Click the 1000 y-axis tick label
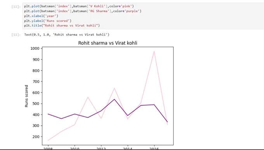Screen dimensions: 264x150 (35, 49)
